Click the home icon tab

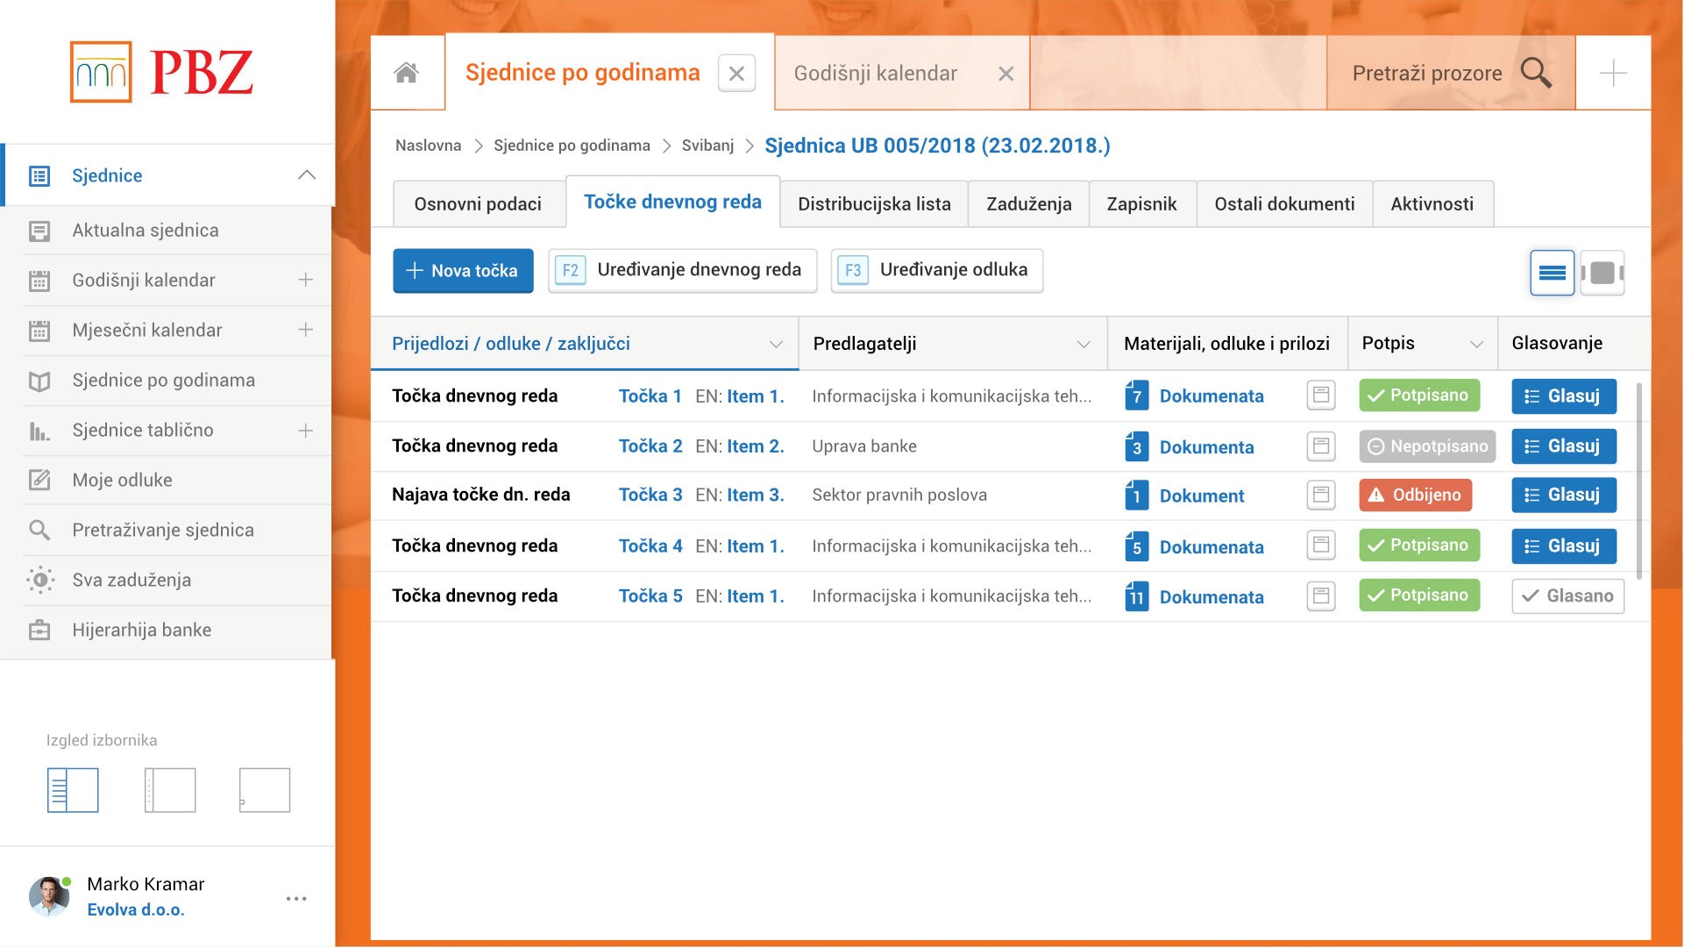coord(406,73)
